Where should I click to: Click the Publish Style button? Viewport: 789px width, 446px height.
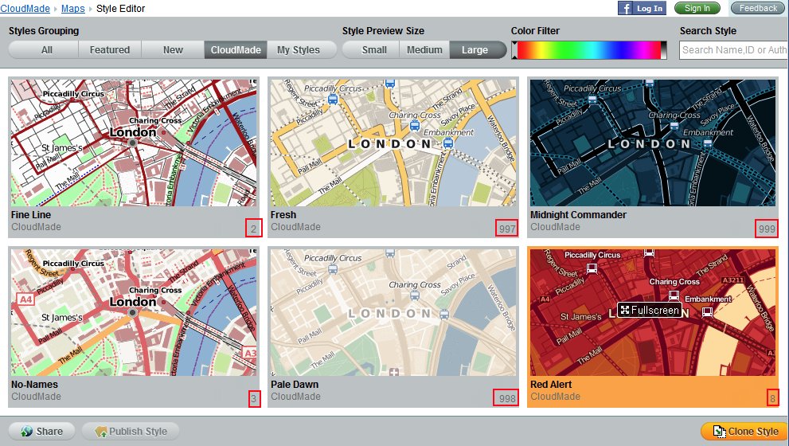coord(131,432)
